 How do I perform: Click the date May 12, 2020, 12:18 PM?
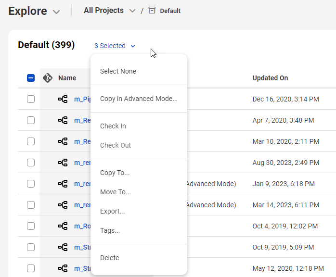[x=288, y=268]
